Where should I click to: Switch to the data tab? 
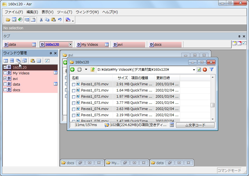click(x=20, y=45)
